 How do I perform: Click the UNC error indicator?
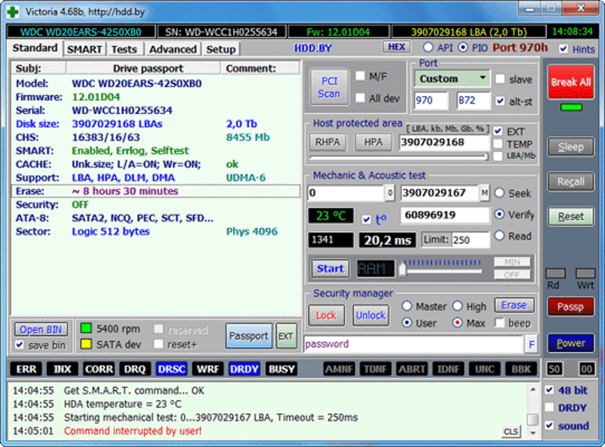pos(484,369)
